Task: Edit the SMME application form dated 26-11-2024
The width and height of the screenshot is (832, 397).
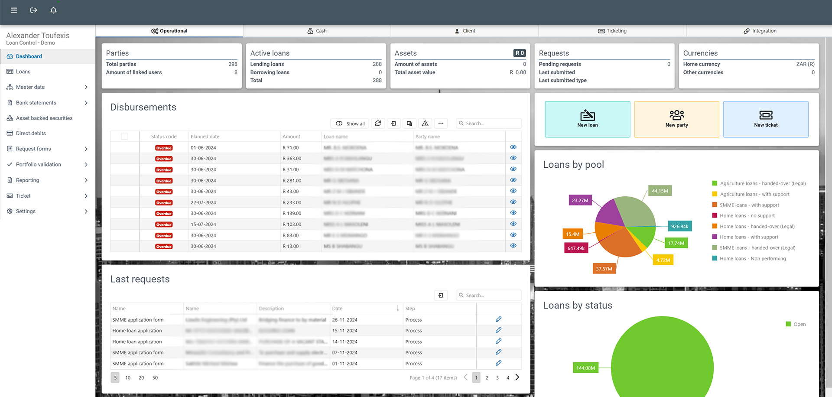Action: click(498, 319)
